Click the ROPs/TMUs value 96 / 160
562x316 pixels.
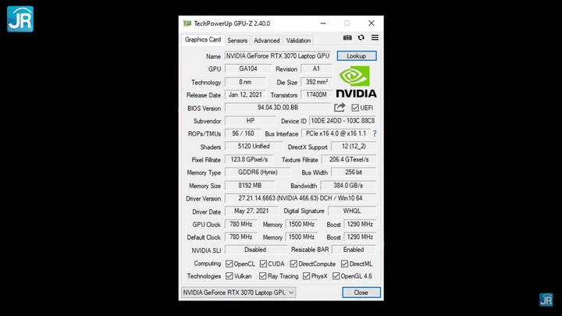[x=243, y=133]
